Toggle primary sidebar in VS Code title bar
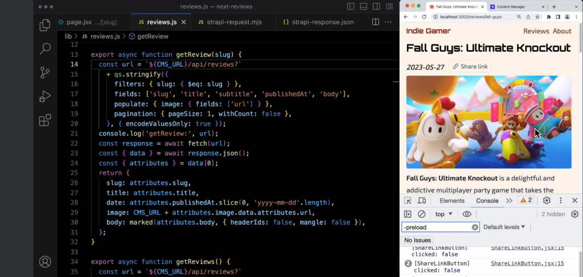The width and height of the screenshot is (583, 277). tap(351, 6)
